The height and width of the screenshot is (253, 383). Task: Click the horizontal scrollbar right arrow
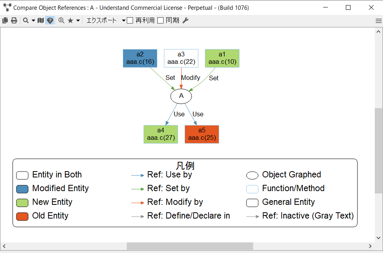point(370,246)
